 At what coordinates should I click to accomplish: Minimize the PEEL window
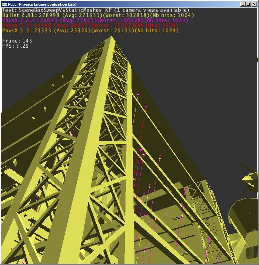pos(243,4)
